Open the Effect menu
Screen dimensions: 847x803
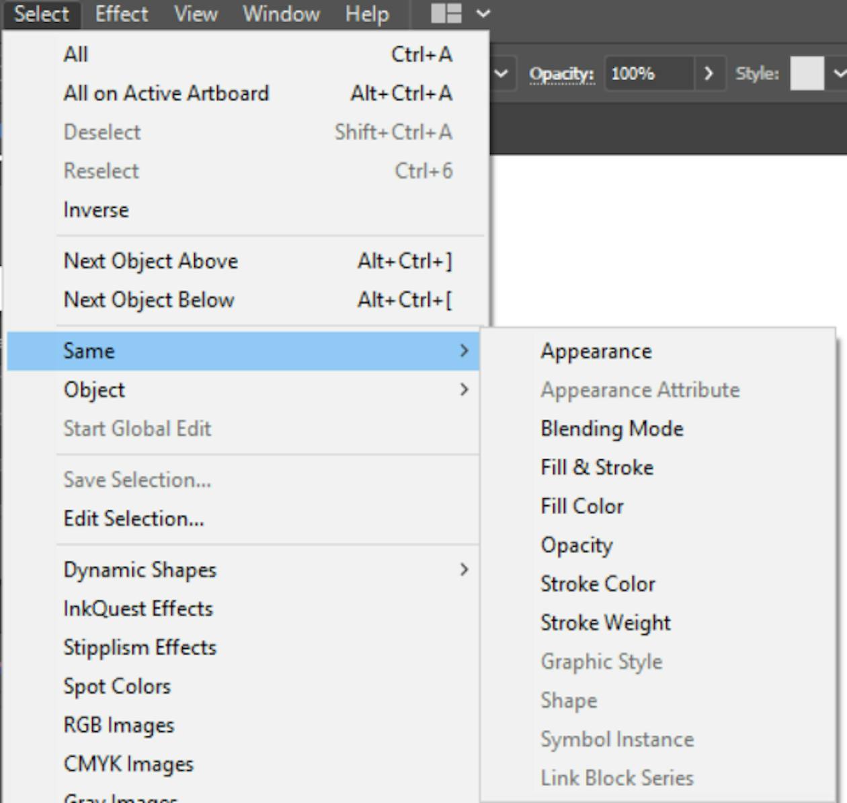coord(121,13)
